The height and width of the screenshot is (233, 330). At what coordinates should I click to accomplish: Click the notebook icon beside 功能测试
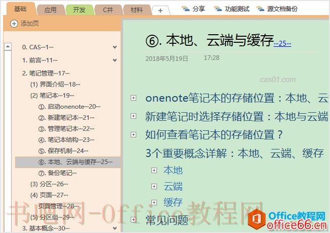(218, 9)
